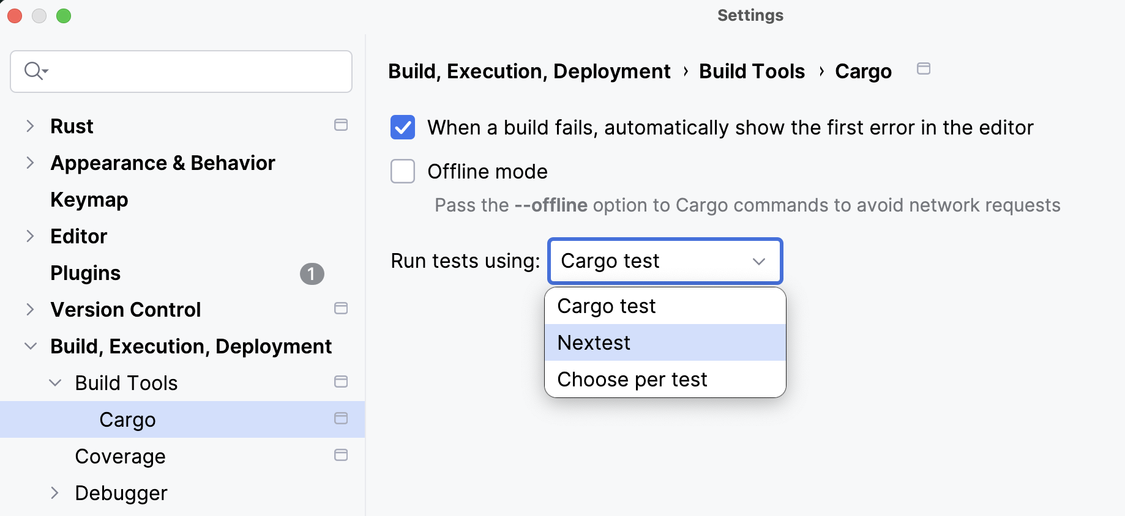Uncheck automatically show first build error

[x=403, y=127]
